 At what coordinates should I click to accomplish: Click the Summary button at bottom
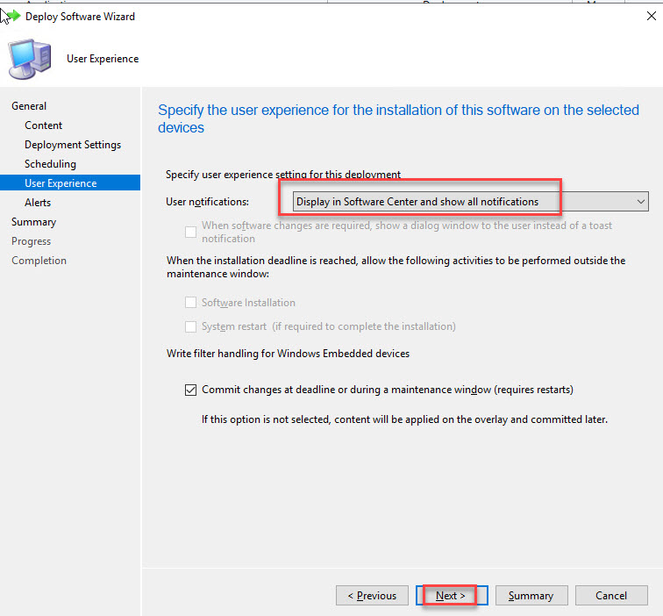531,596
